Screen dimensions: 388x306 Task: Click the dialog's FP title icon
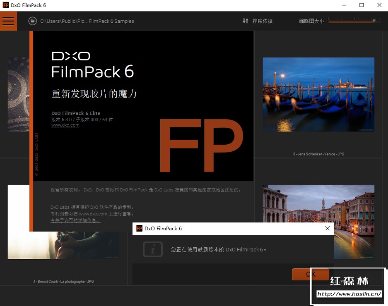[139, 228]
